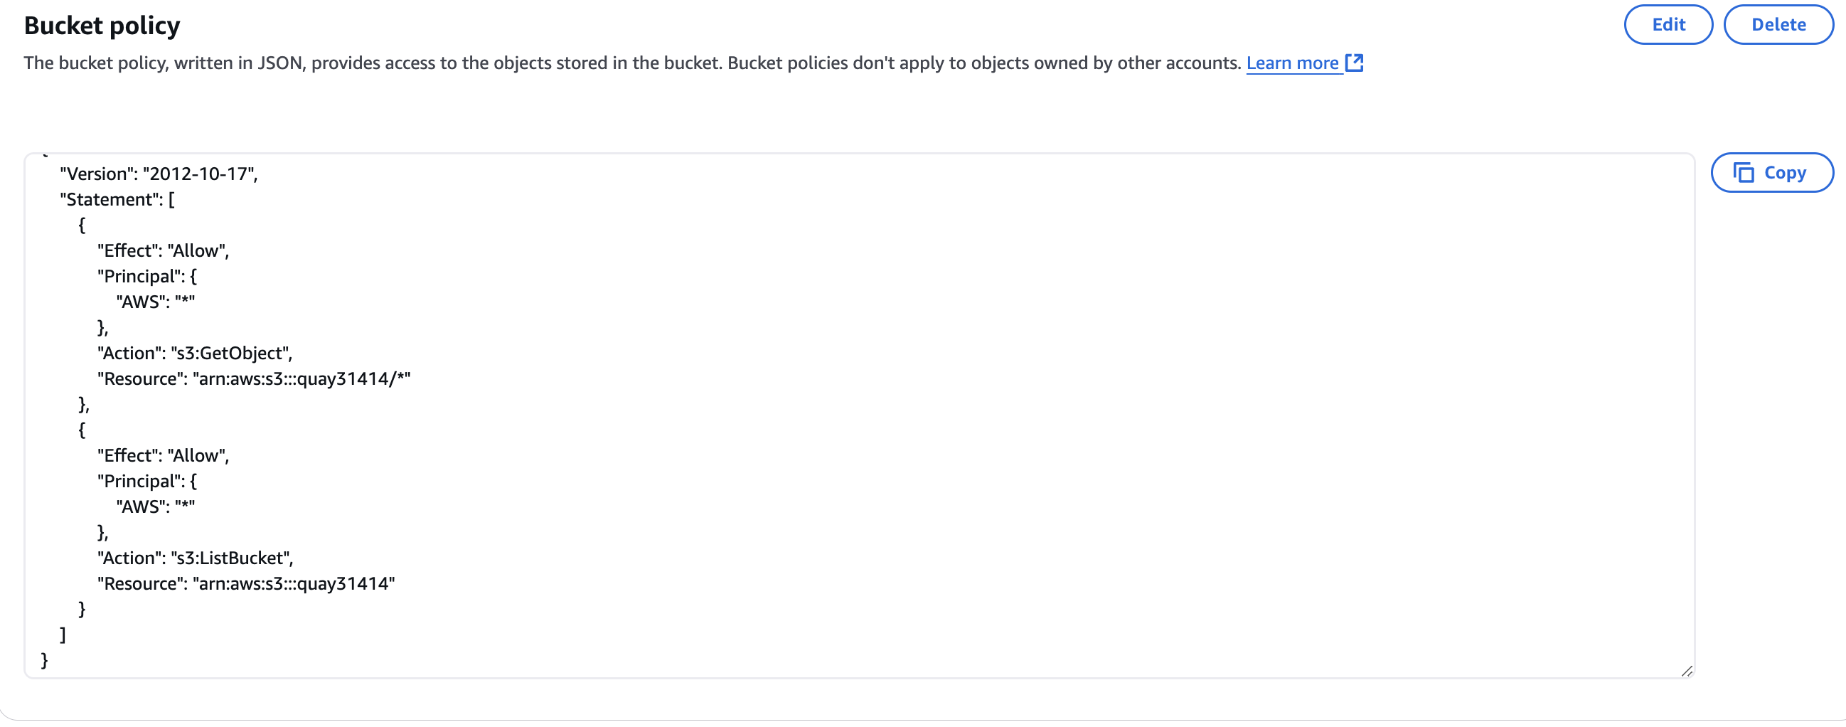
Task: Click the first "Effect": "Allow" line
Action: 163,251
